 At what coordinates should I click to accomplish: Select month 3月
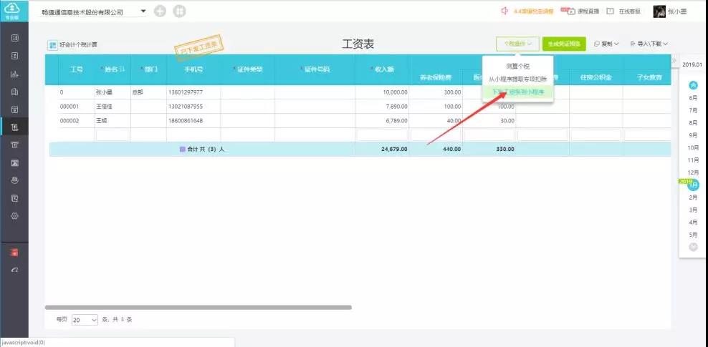[x=693, y=210]
